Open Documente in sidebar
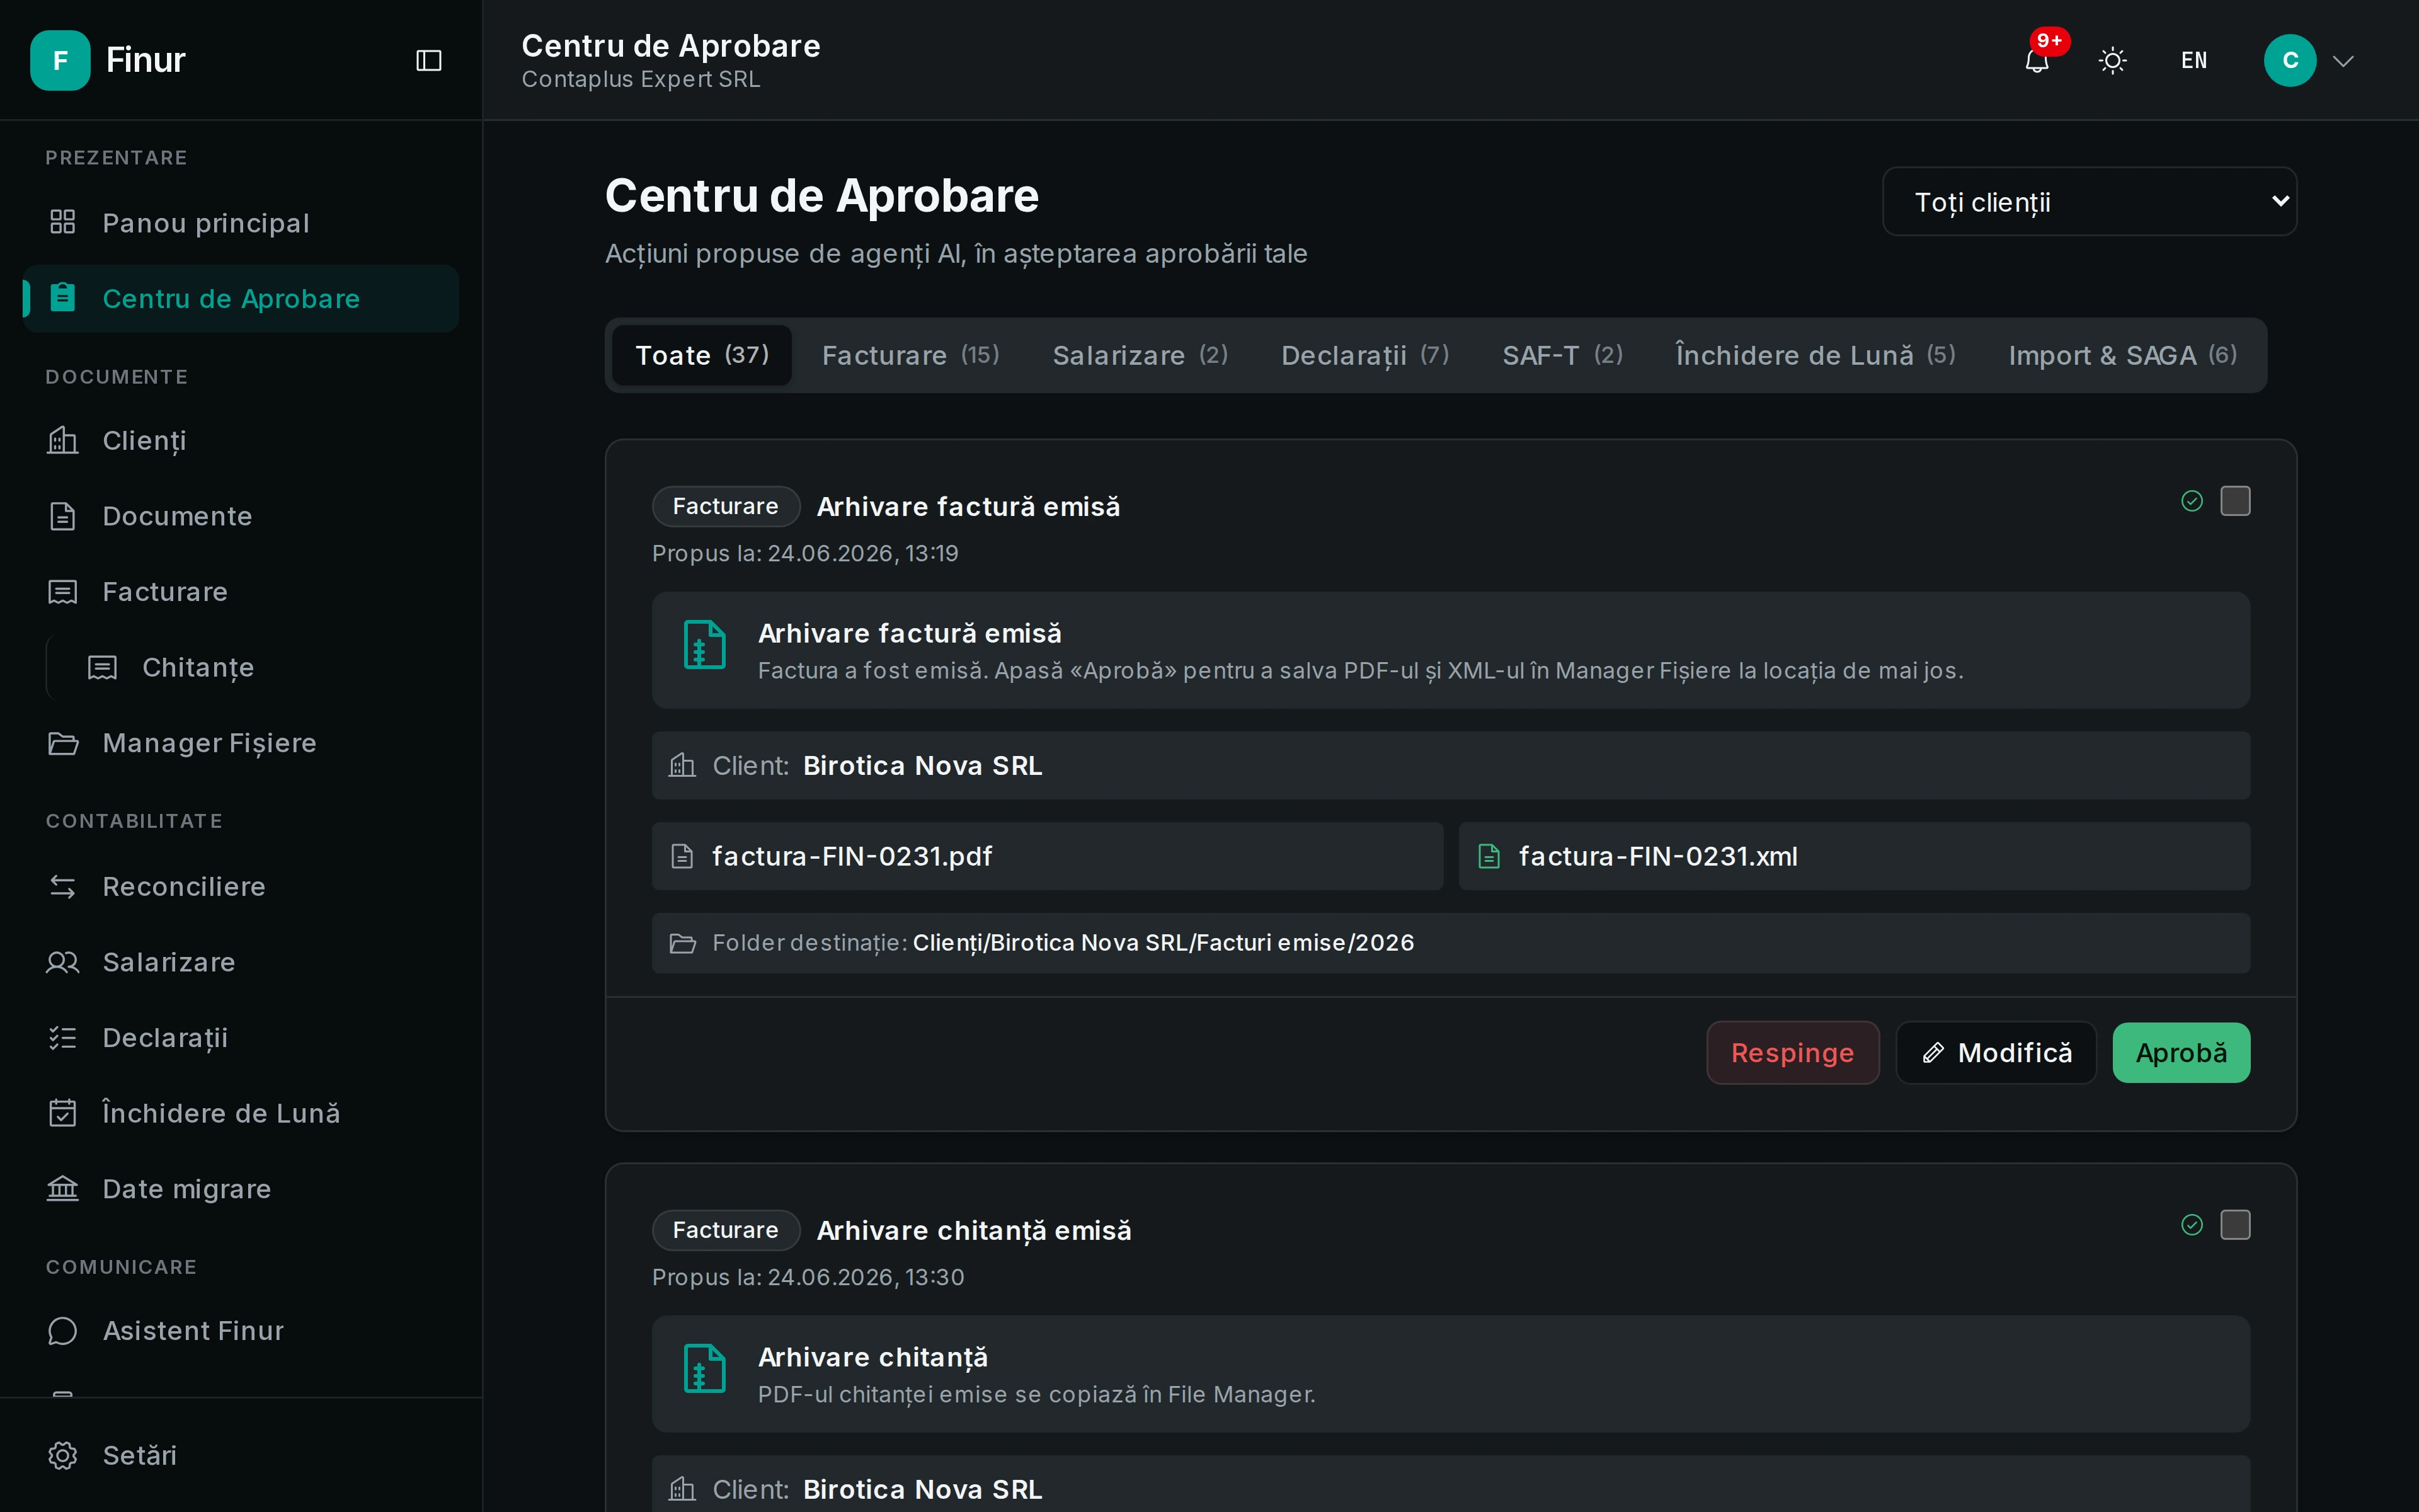 click(241, 516)
